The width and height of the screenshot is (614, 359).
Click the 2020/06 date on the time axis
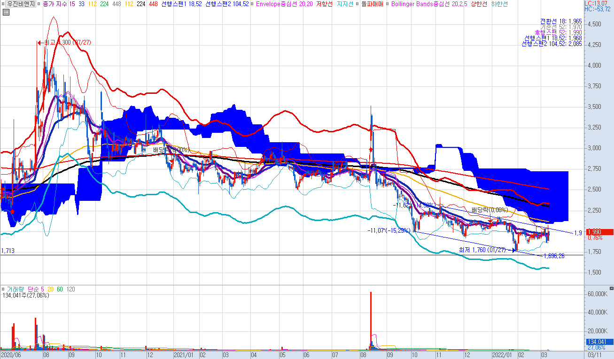pos(10,356)
